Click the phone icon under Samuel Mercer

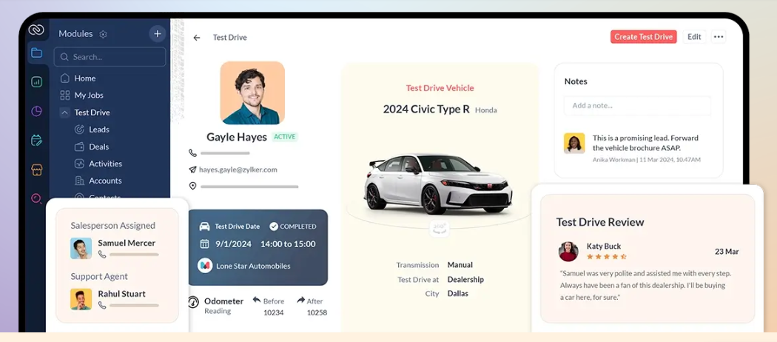[102, 254]
